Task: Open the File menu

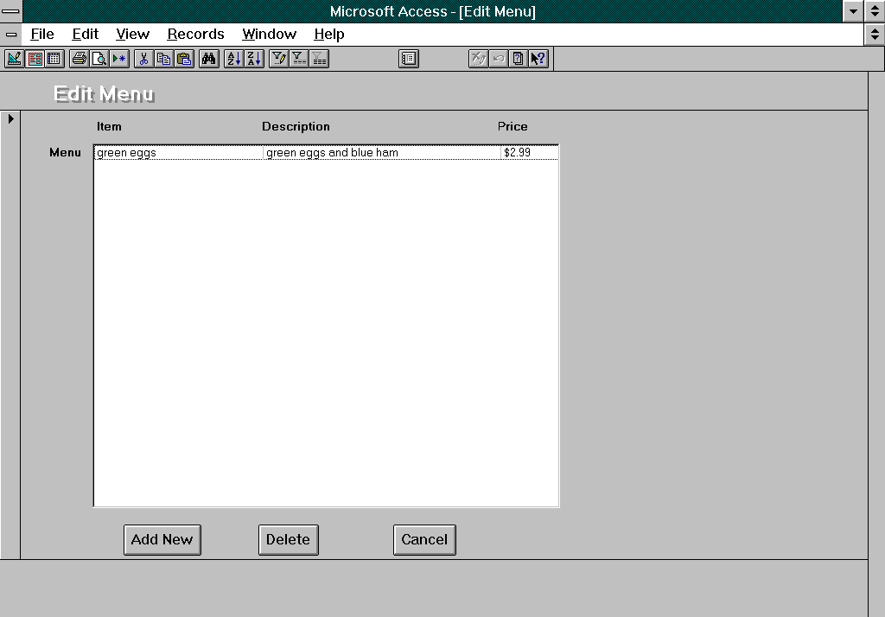Action: (x=41, y=35)
